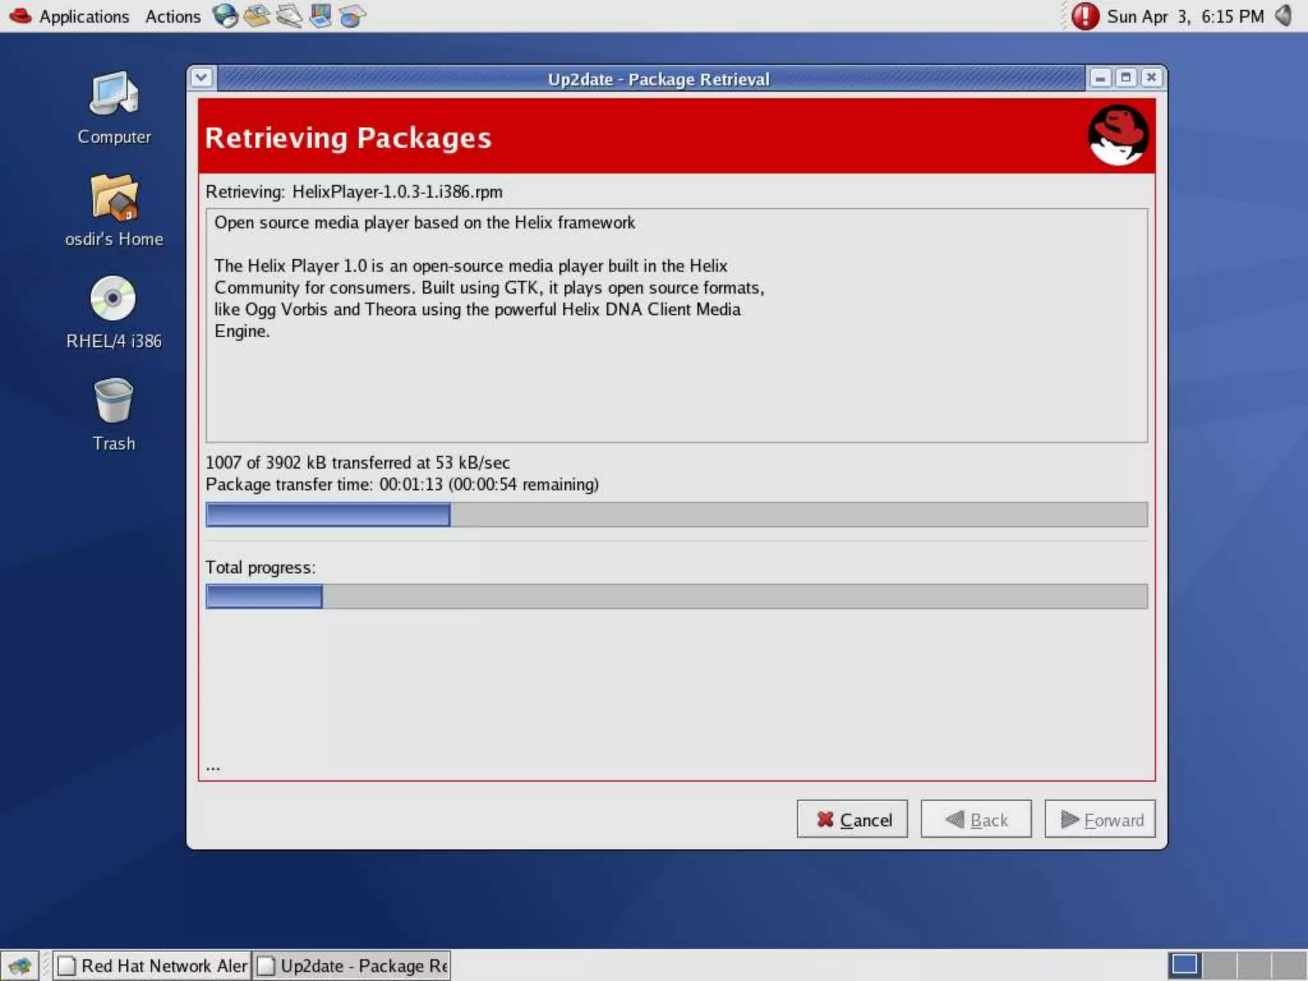Open the word processor launcher icon
1308x981 pixels.
289,15
